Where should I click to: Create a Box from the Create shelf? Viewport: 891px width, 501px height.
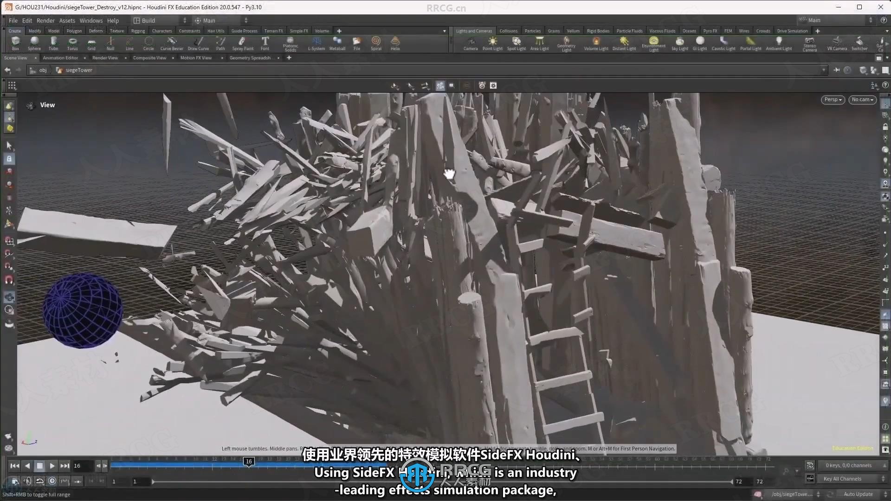point(15,44)
